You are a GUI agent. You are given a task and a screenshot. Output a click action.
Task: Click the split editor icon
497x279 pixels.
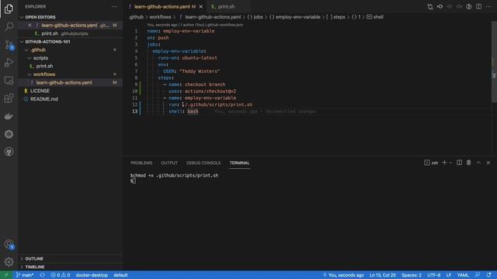(478, 7)
